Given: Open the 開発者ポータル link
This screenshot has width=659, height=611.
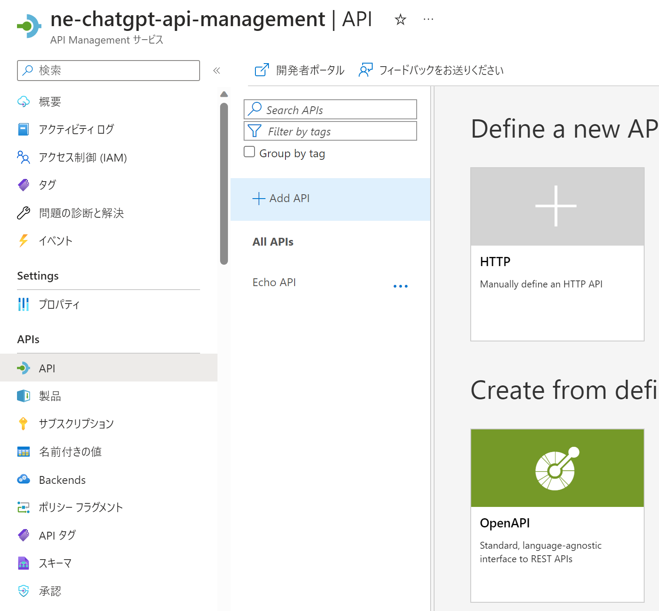Looking at the screenshot, I should pyautogui.click(x=299, y=70).
